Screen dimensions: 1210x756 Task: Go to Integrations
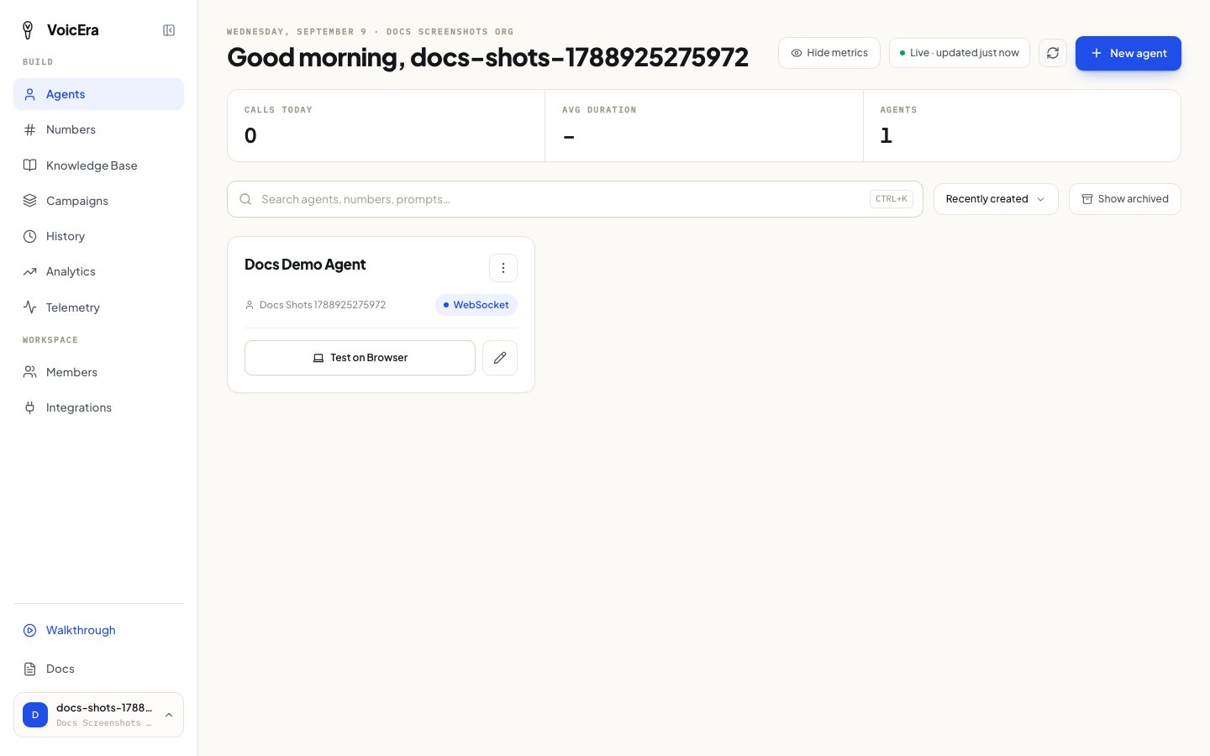click(x=98, y=407)
